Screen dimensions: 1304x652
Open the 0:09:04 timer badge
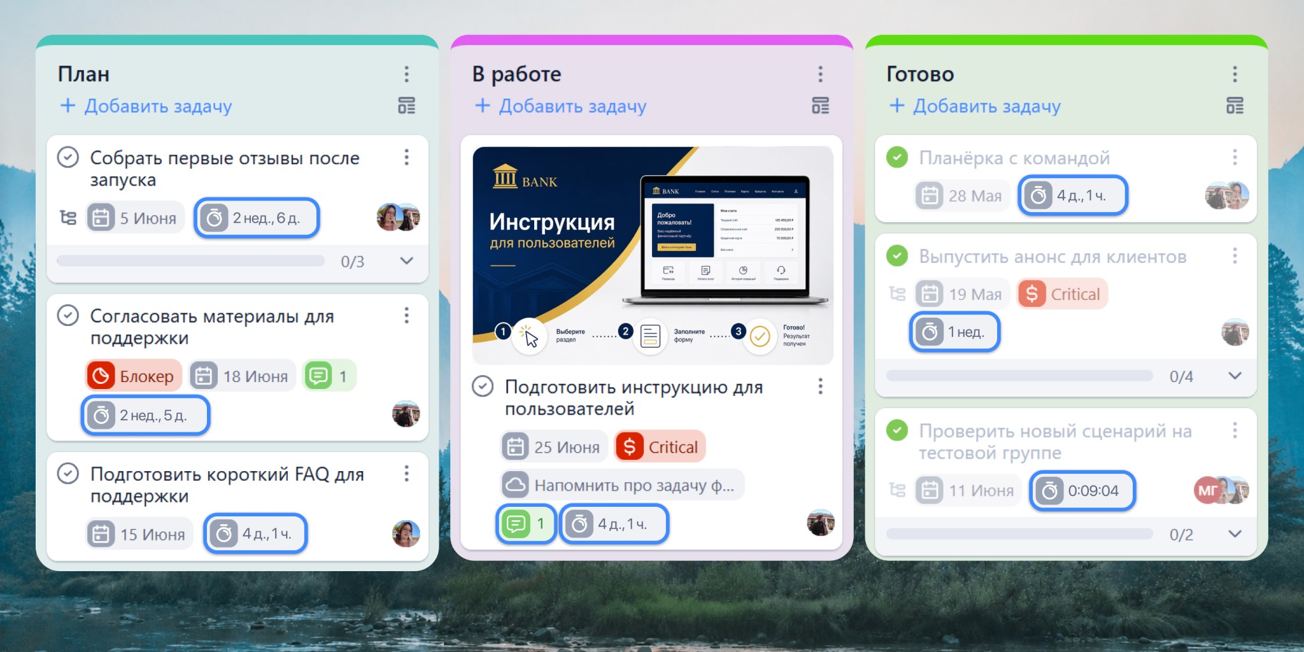1082,490
